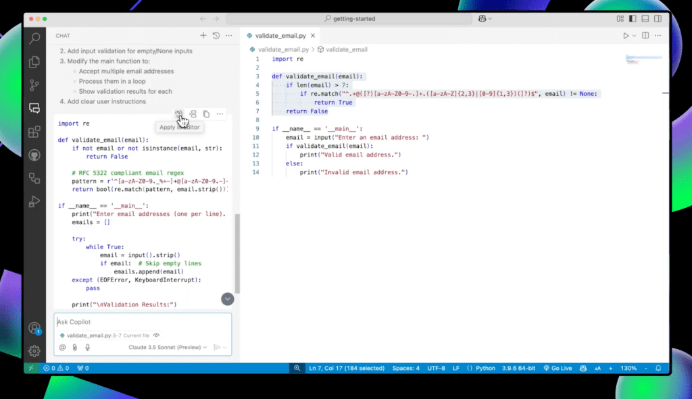Screen dimensions: 692x399
Task: Show chat history
Action: tap(216, 35)
